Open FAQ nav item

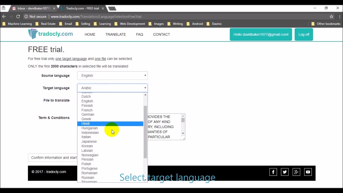pos(139,34)
